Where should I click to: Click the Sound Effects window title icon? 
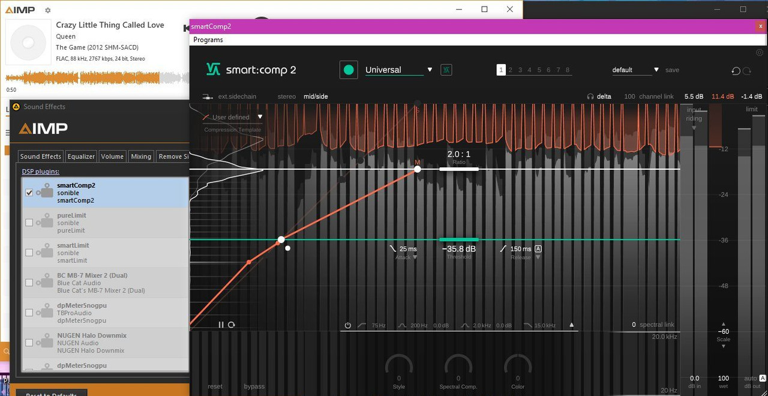click(x=16, y=107)
